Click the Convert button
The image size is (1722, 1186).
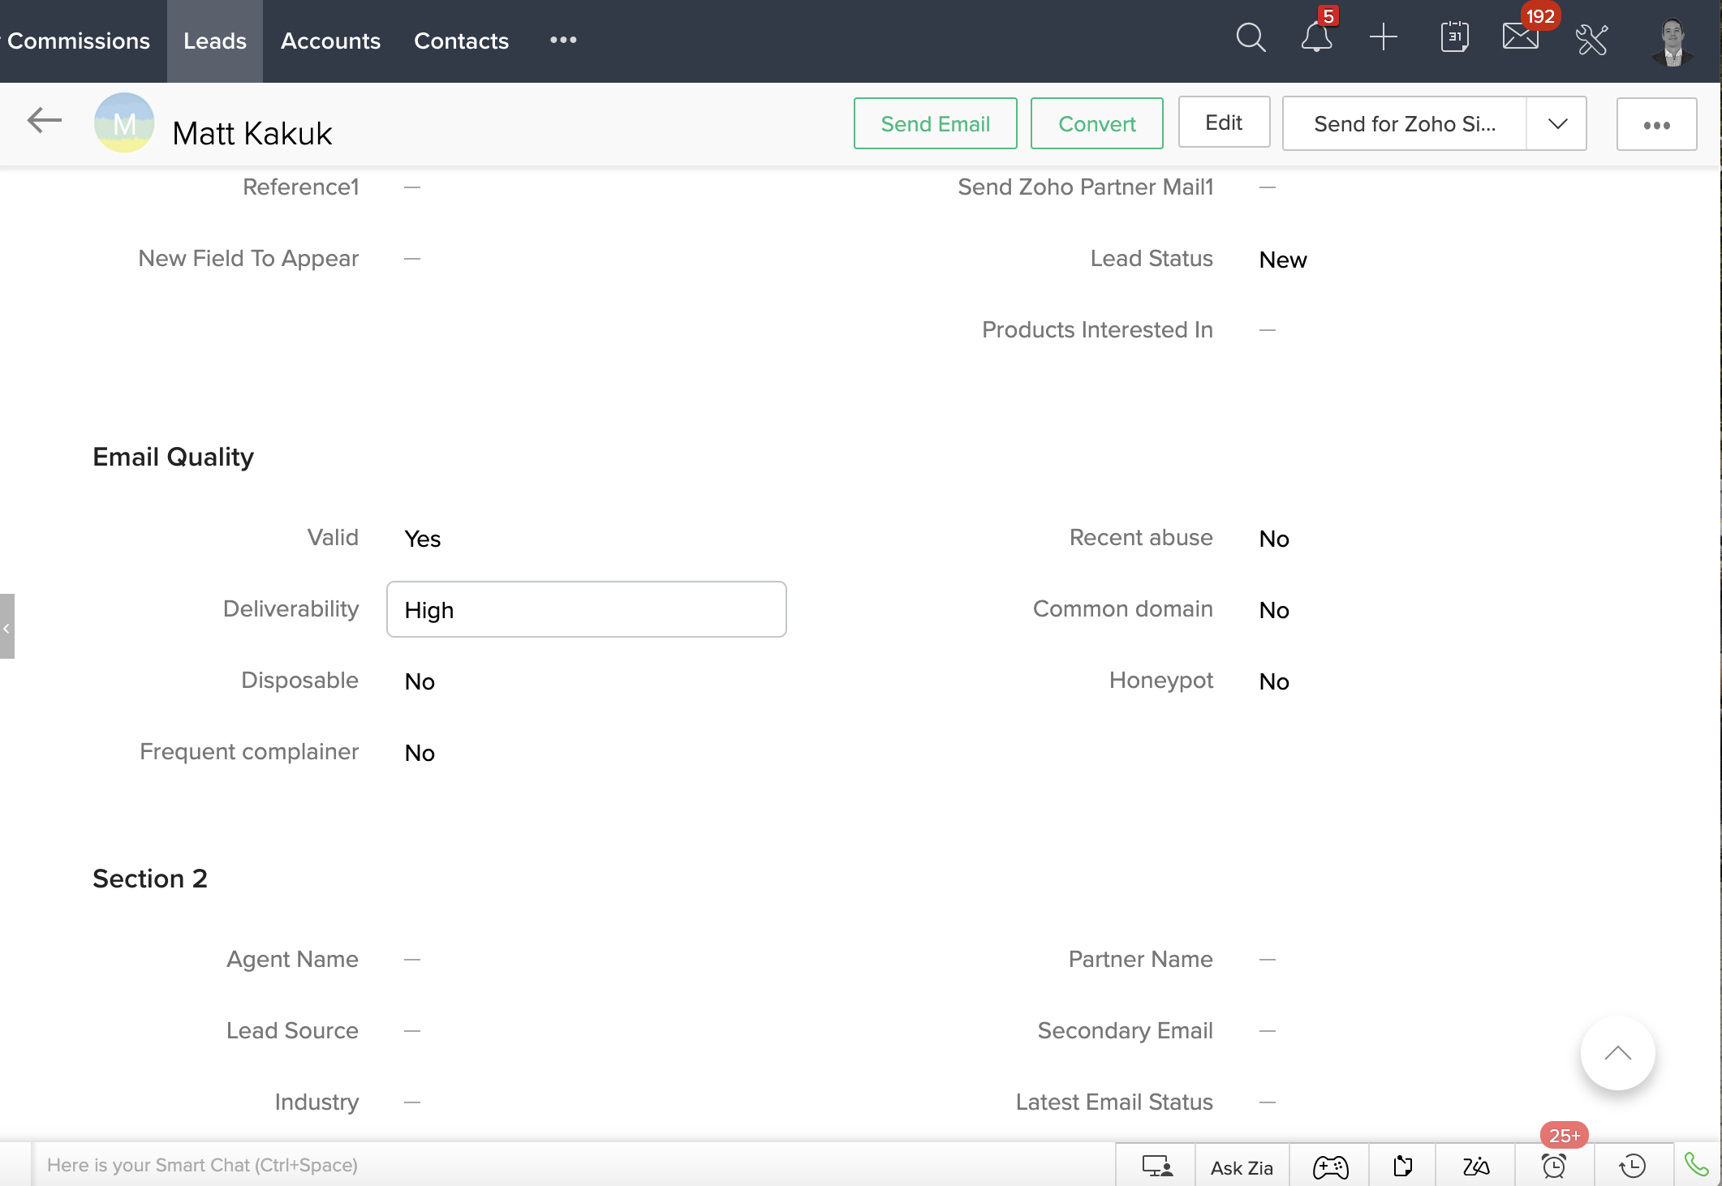pyautogui.click(x=1096, y=124)
